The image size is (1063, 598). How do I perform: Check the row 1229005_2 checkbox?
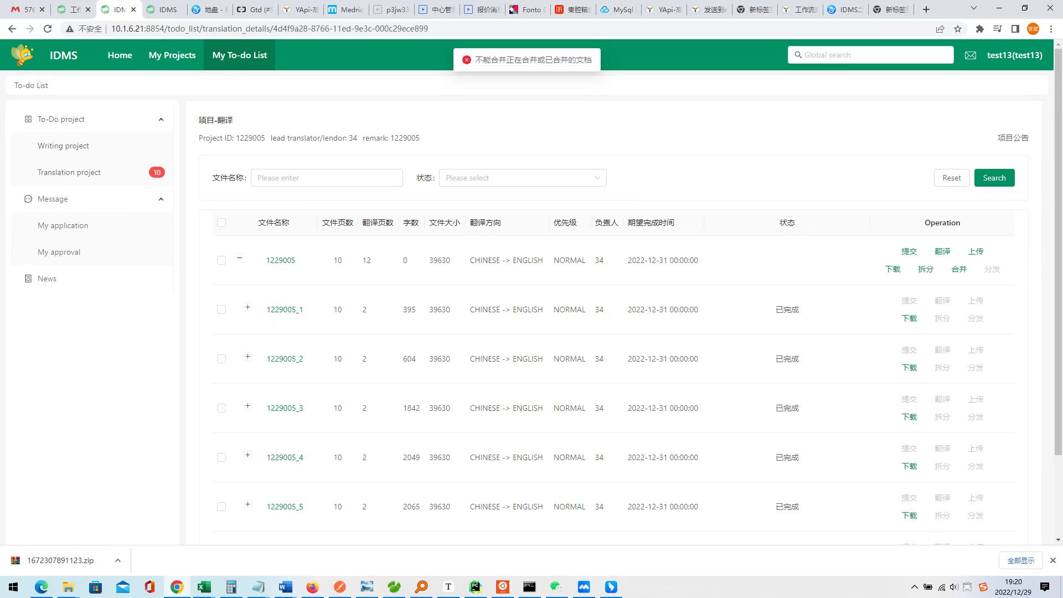(221, 359)
